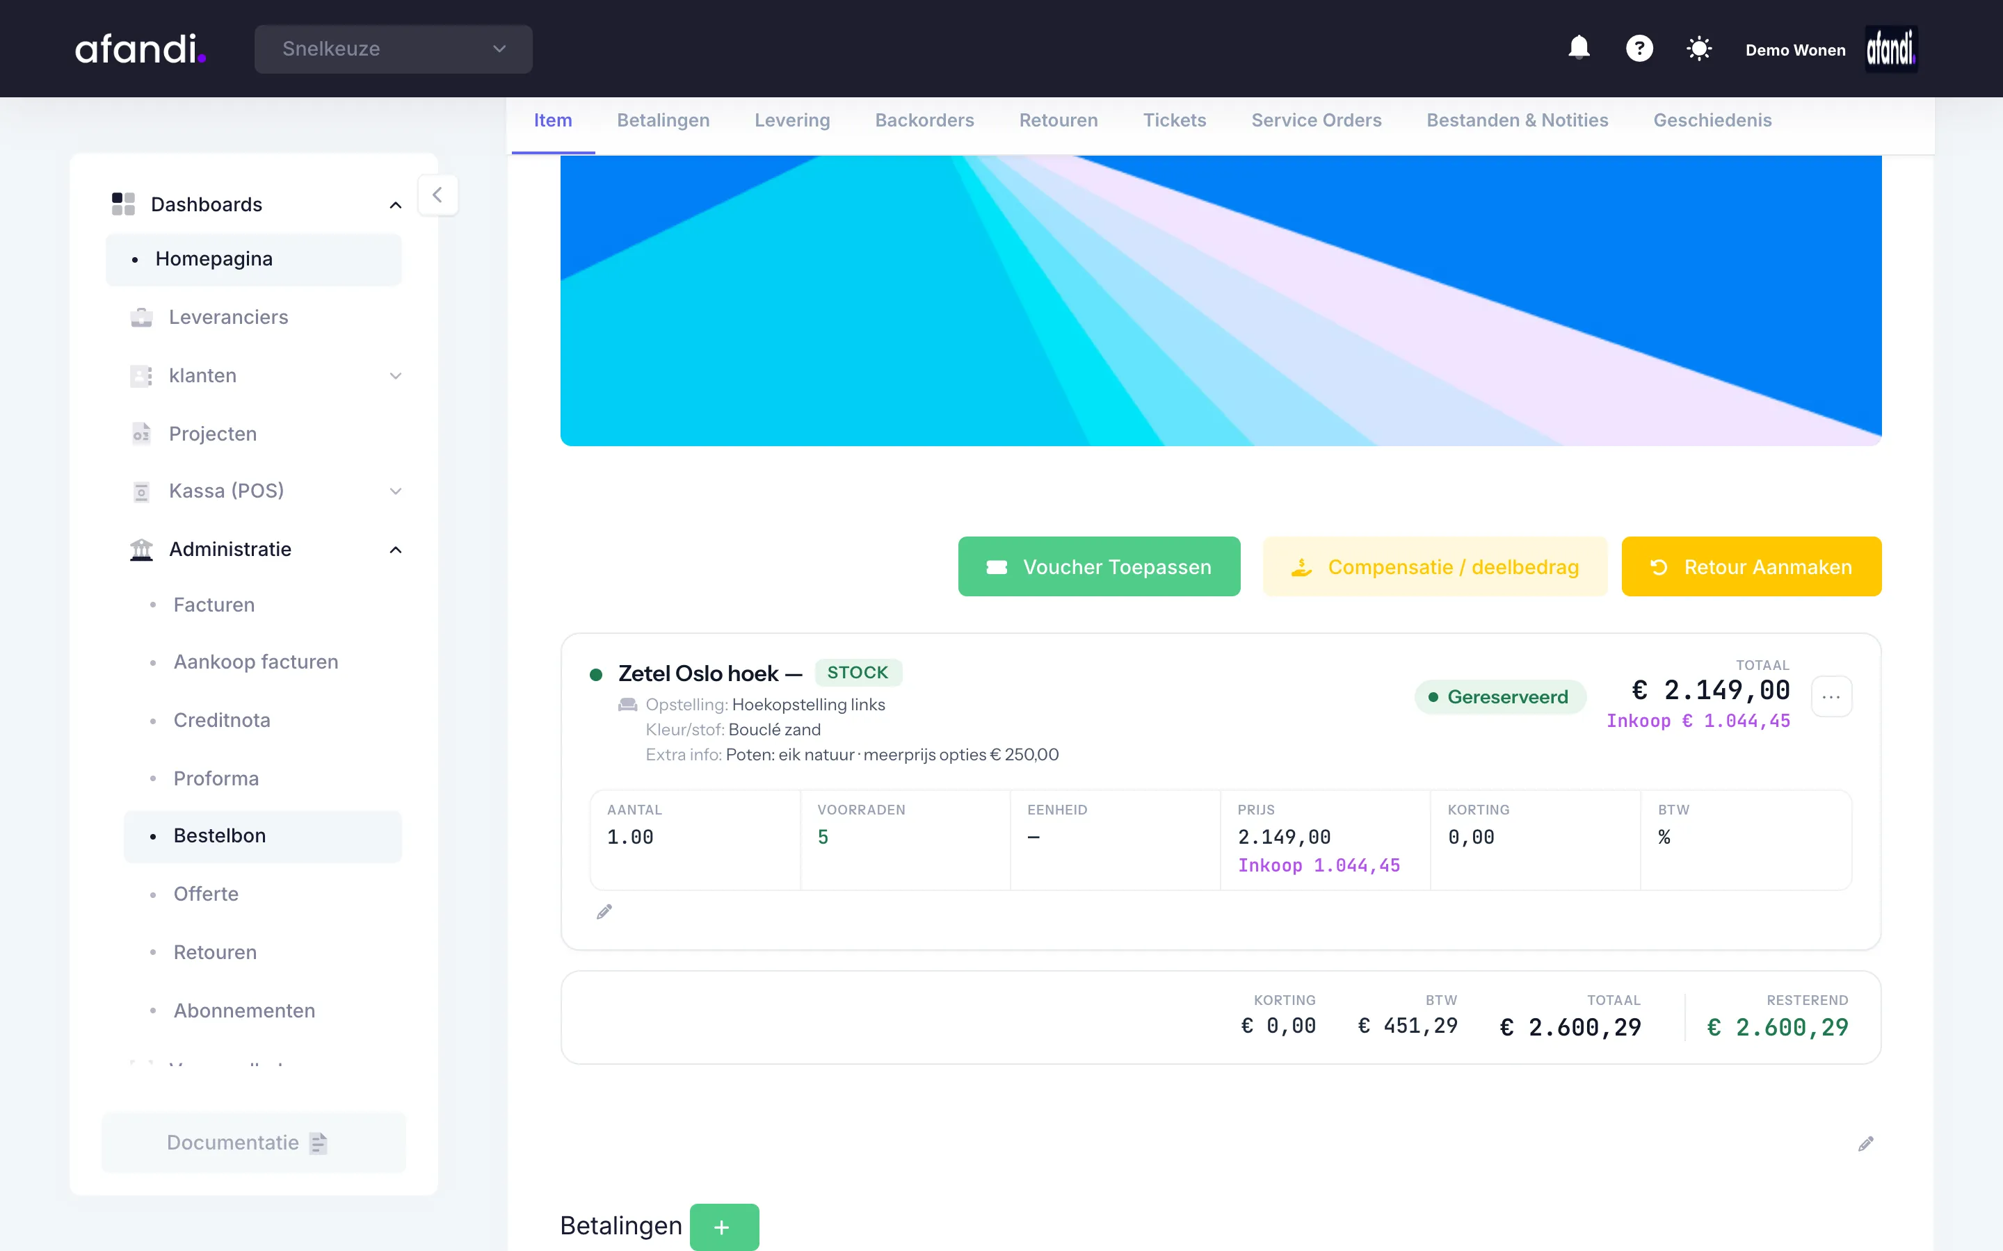Click the afandi logo
The width and height of the screenshot is (2003, 1251).
[x=140, y=49]
